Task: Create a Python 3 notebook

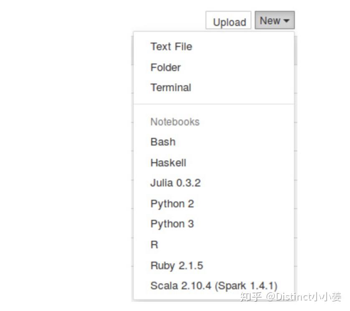Action: tap(172, 224)
